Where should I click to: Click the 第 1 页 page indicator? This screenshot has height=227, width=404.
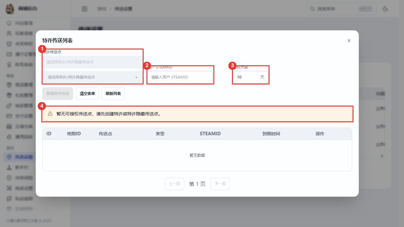pos(197,184)
